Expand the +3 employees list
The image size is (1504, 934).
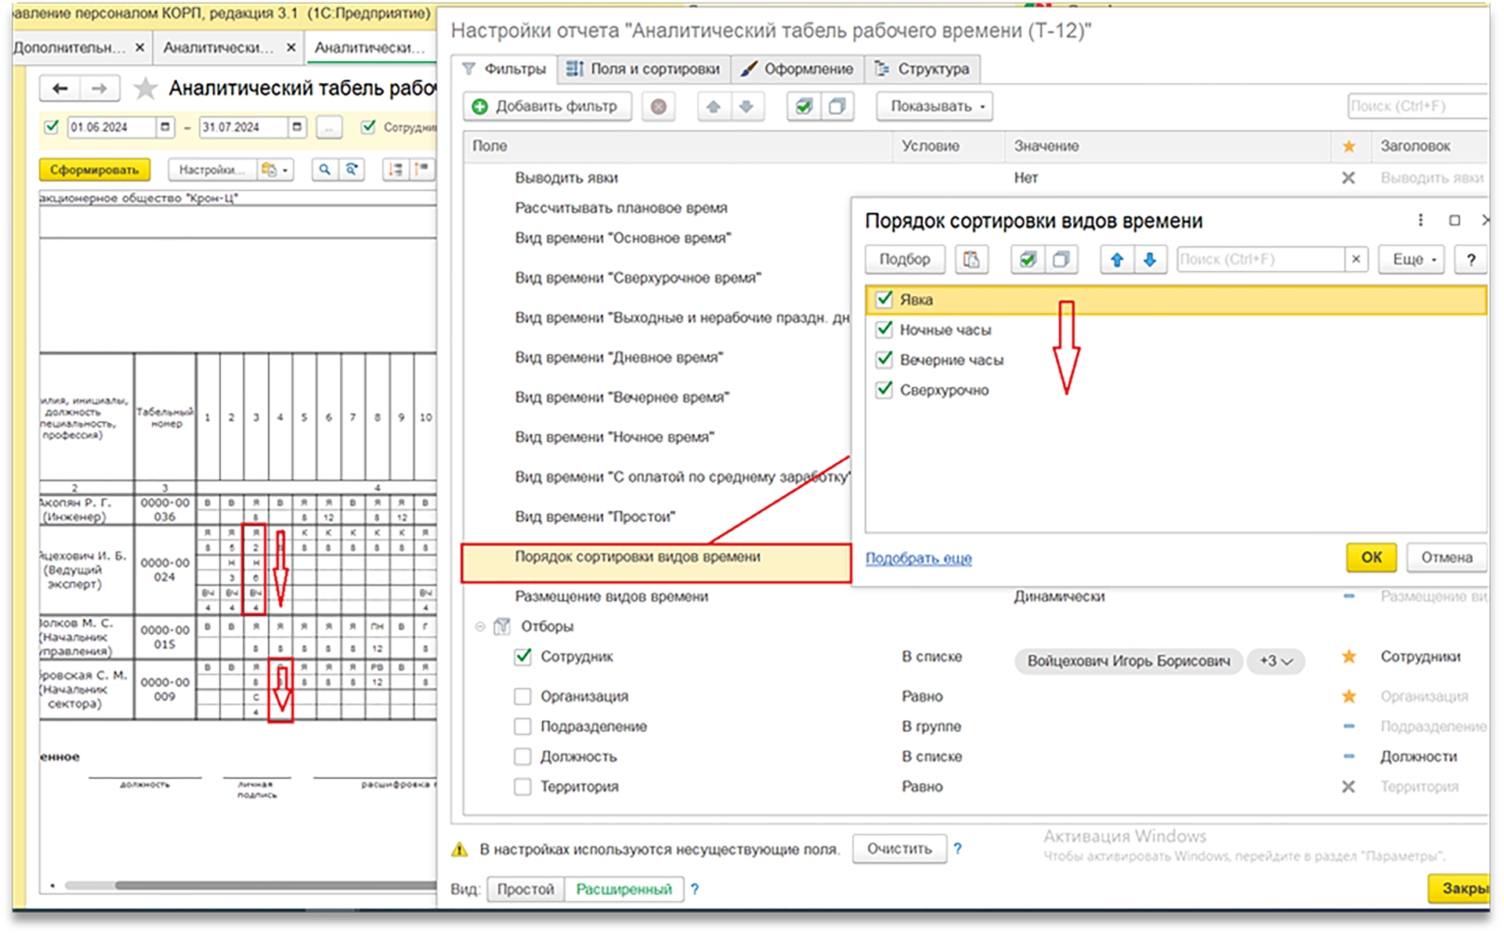(x=1276, y=661)
